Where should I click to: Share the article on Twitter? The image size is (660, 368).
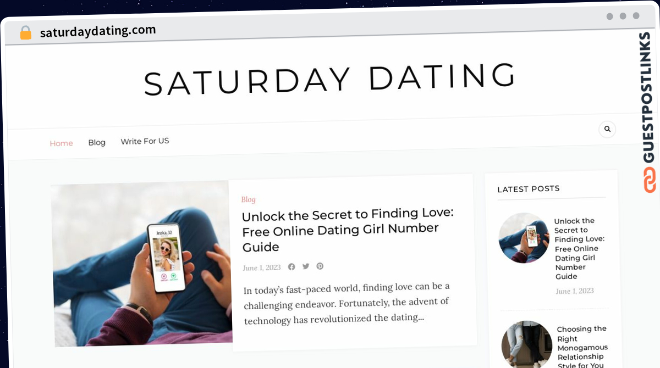(306, 266)
